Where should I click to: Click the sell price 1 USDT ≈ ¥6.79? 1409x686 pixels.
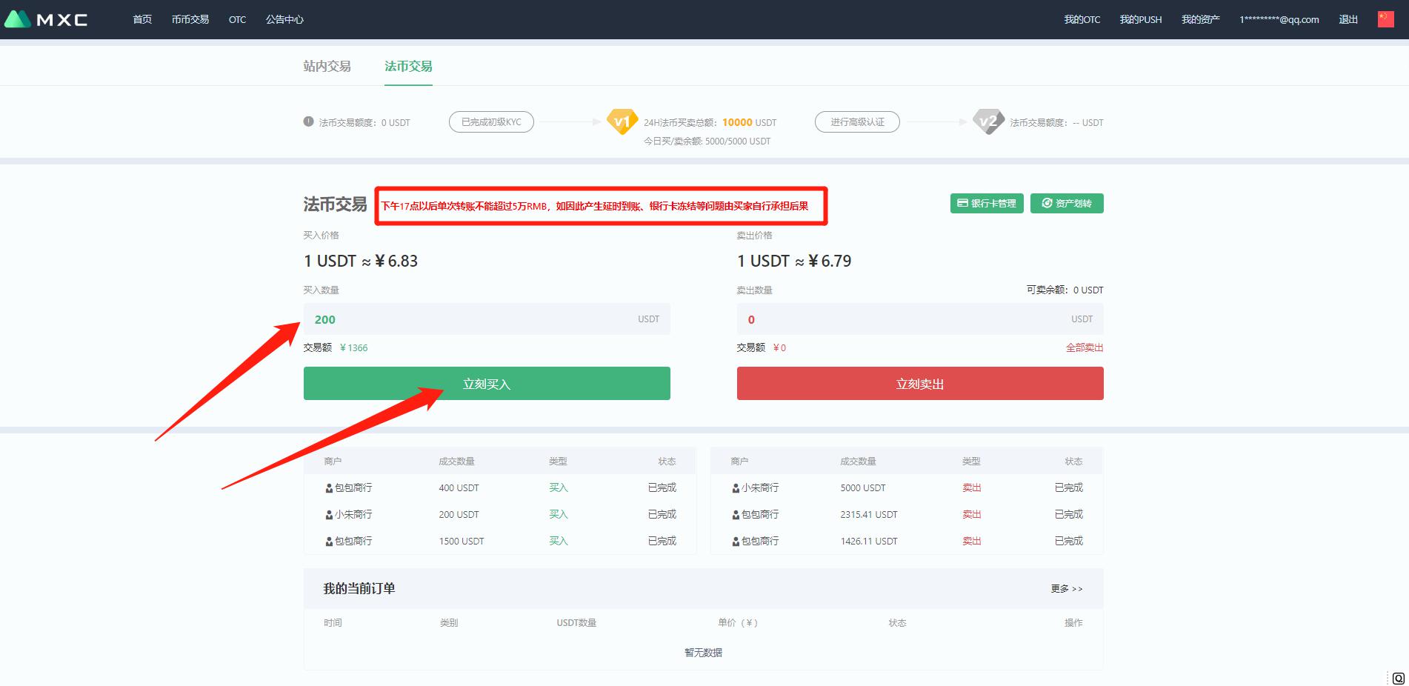[794, 261]
